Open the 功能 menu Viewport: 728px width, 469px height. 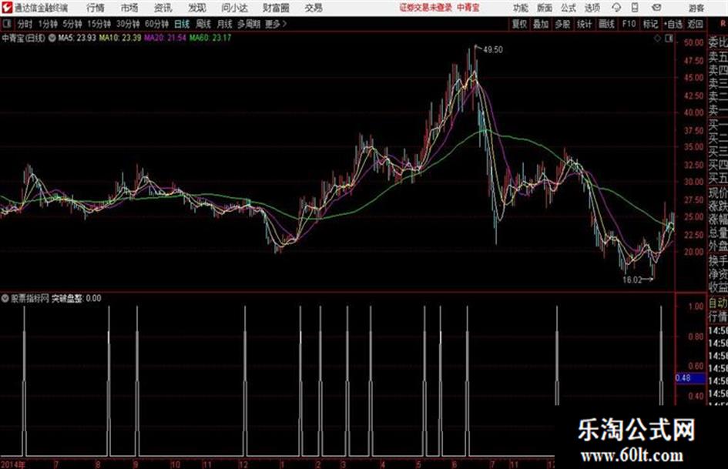click(521, 8)
